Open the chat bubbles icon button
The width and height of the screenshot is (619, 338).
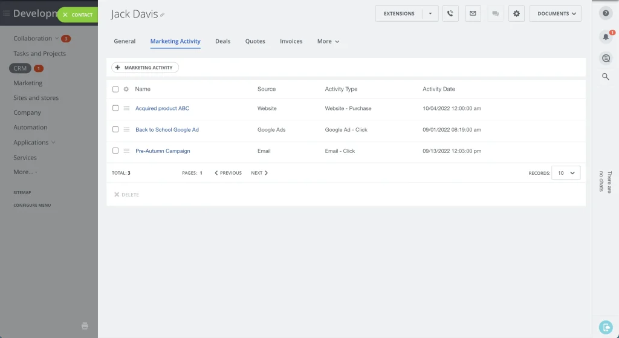click(x=495, y=13)
